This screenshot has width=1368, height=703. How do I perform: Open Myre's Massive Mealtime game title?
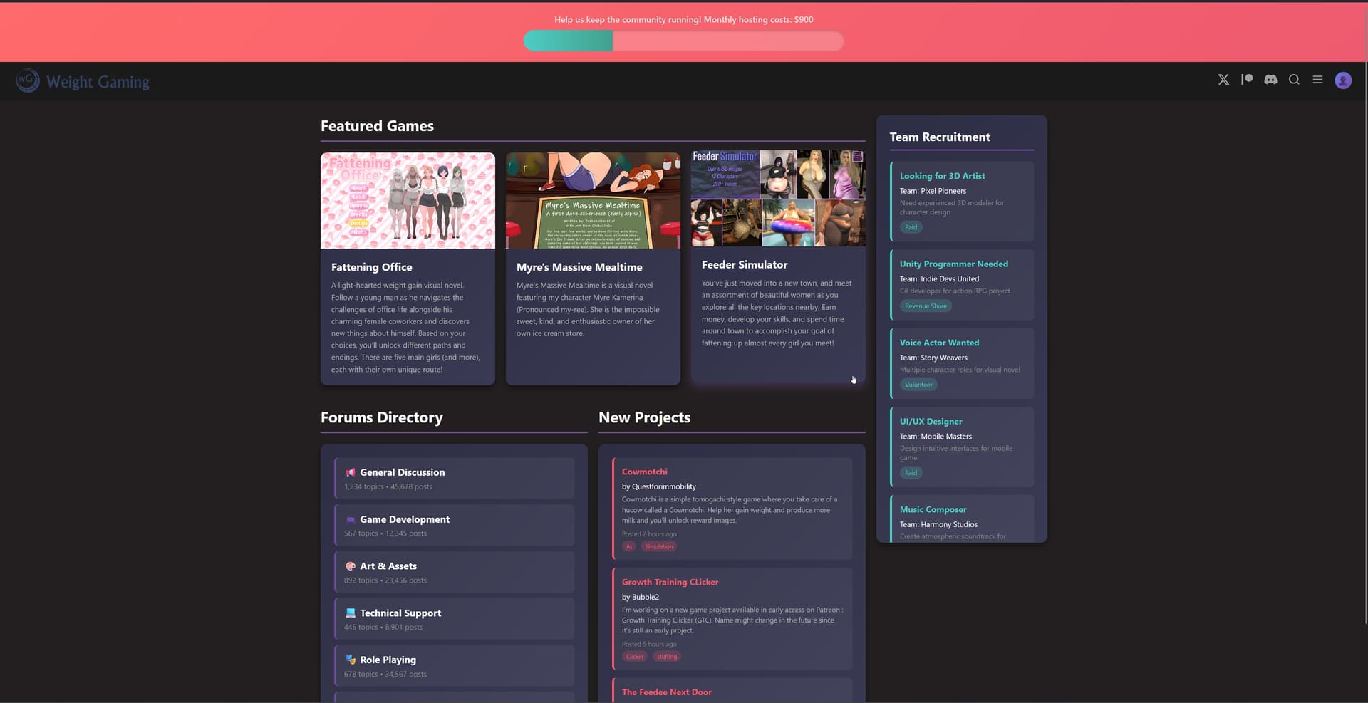point(579,267)
